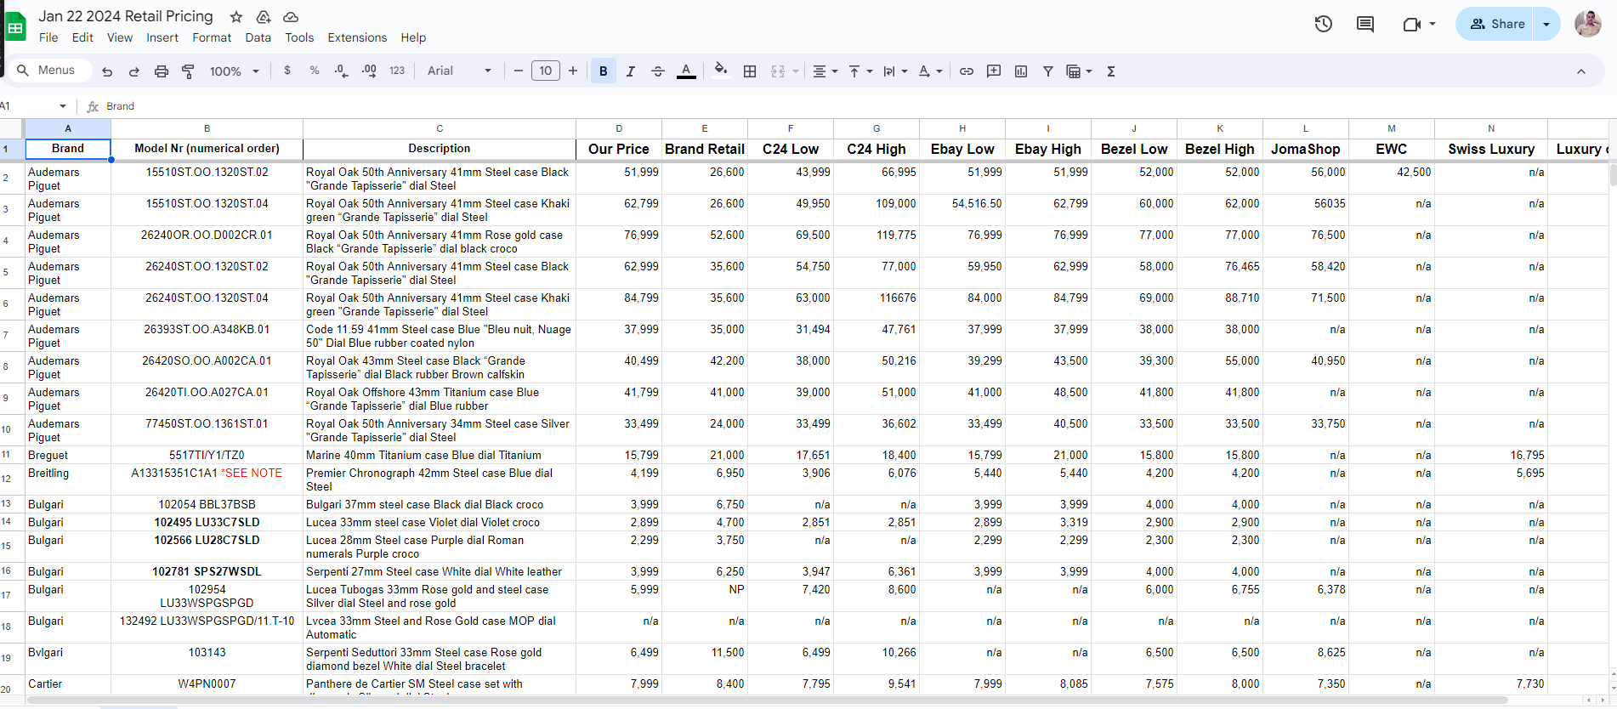Open the Edit menu
Viewport: 1617px width, 709px height.
[82, 37]
